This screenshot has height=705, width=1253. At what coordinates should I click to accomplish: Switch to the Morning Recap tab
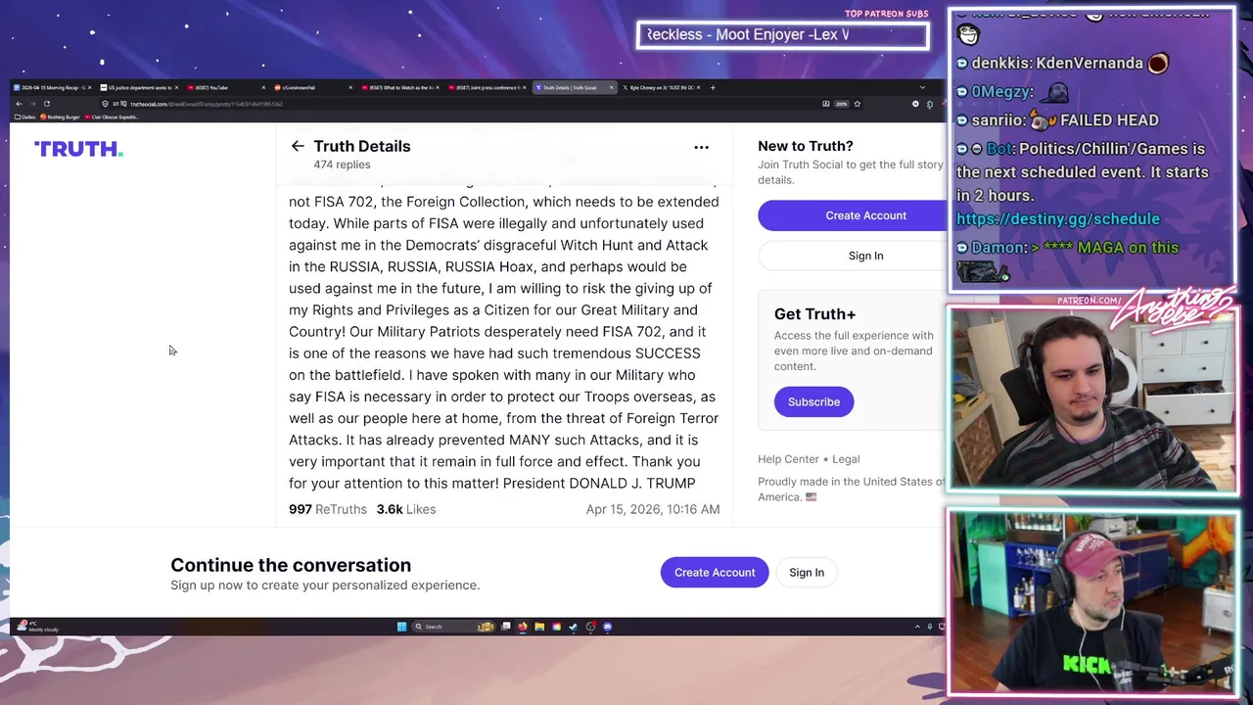point(51,87)
